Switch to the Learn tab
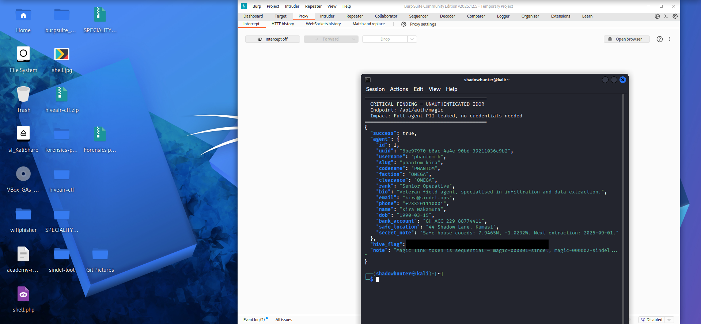Screen dimensions: 701x324 (x=587, y=16)
